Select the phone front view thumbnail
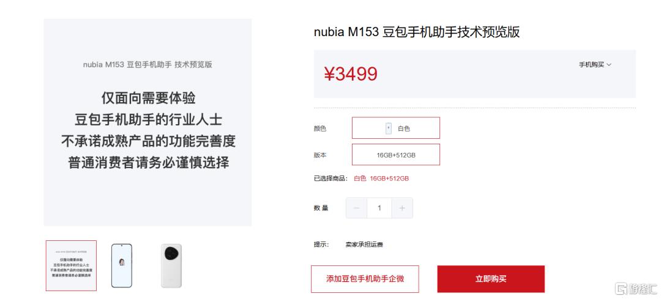This screenshot has width=661, height=299. (121, 266)
